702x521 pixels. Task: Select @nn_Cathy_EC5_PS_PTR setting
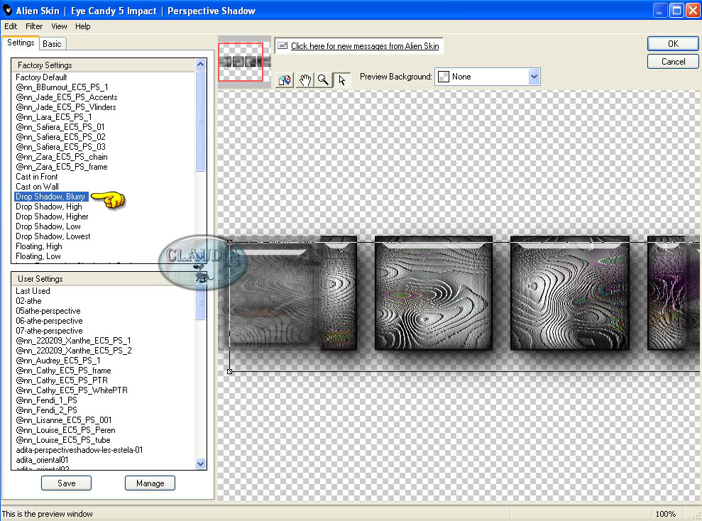click(x=61, y=380)
